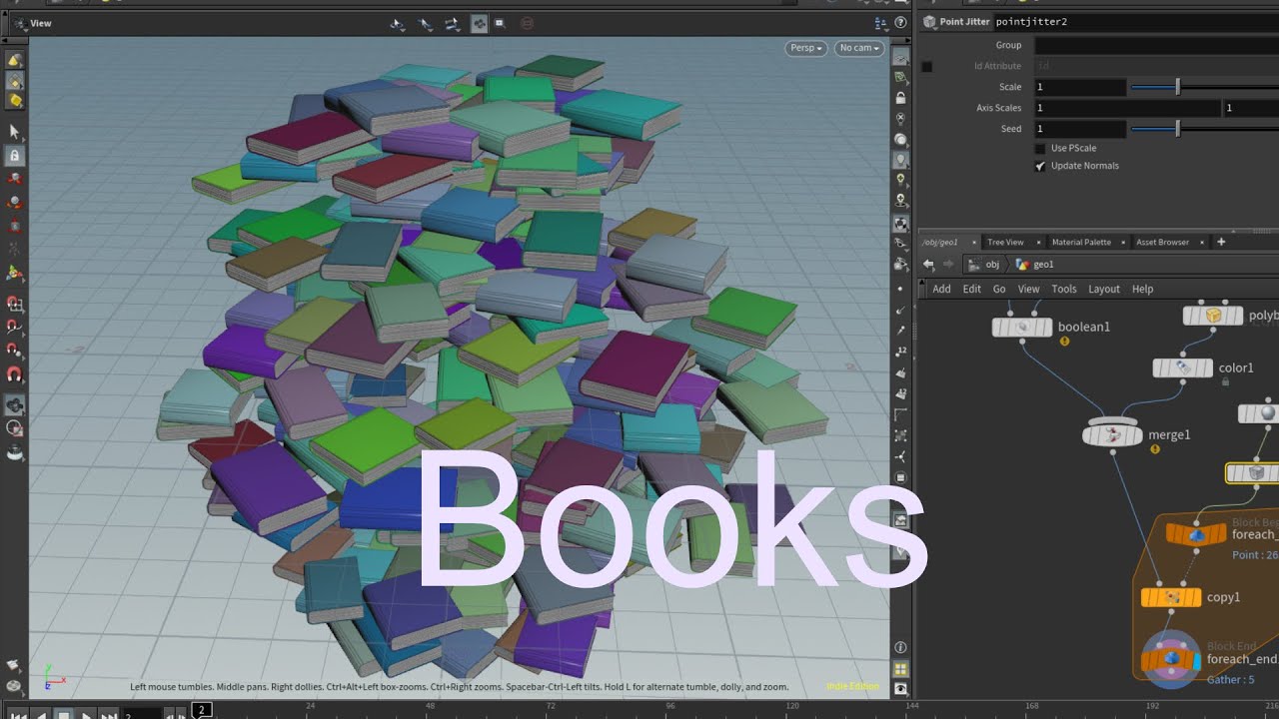Click the stop button on the timeline
Viewport: 1279px width, 719px height.
(64, 715)
